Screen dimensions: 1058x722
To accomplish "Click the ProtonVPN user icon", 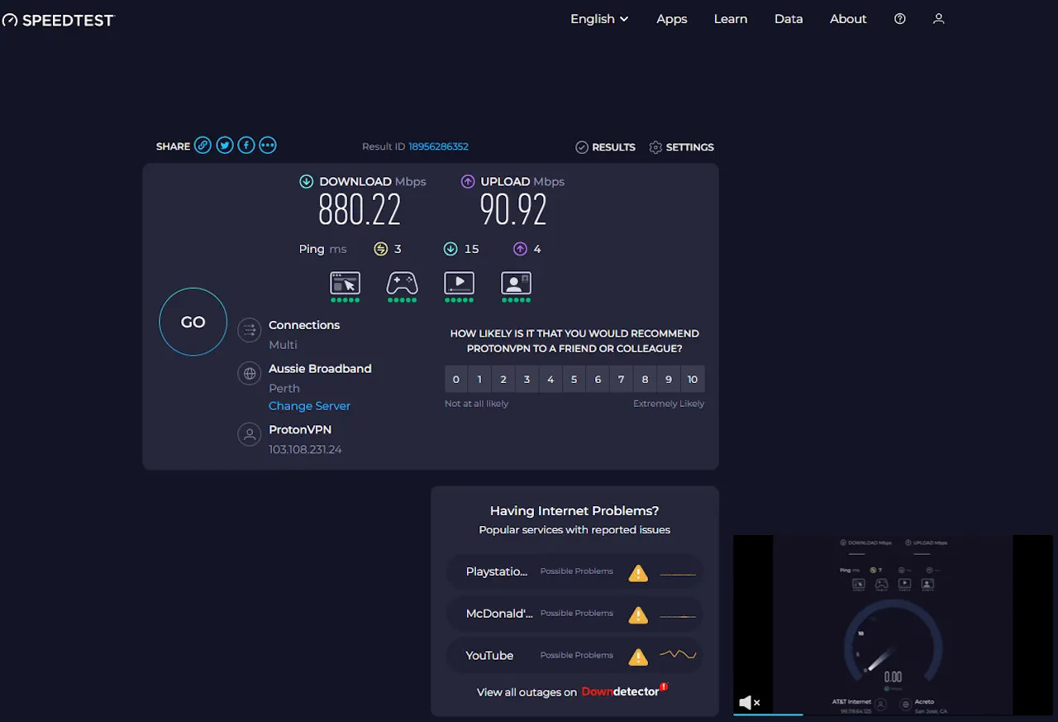I will coord(249,434).
